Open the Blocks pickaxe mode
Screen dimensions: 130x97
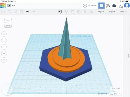108,6
